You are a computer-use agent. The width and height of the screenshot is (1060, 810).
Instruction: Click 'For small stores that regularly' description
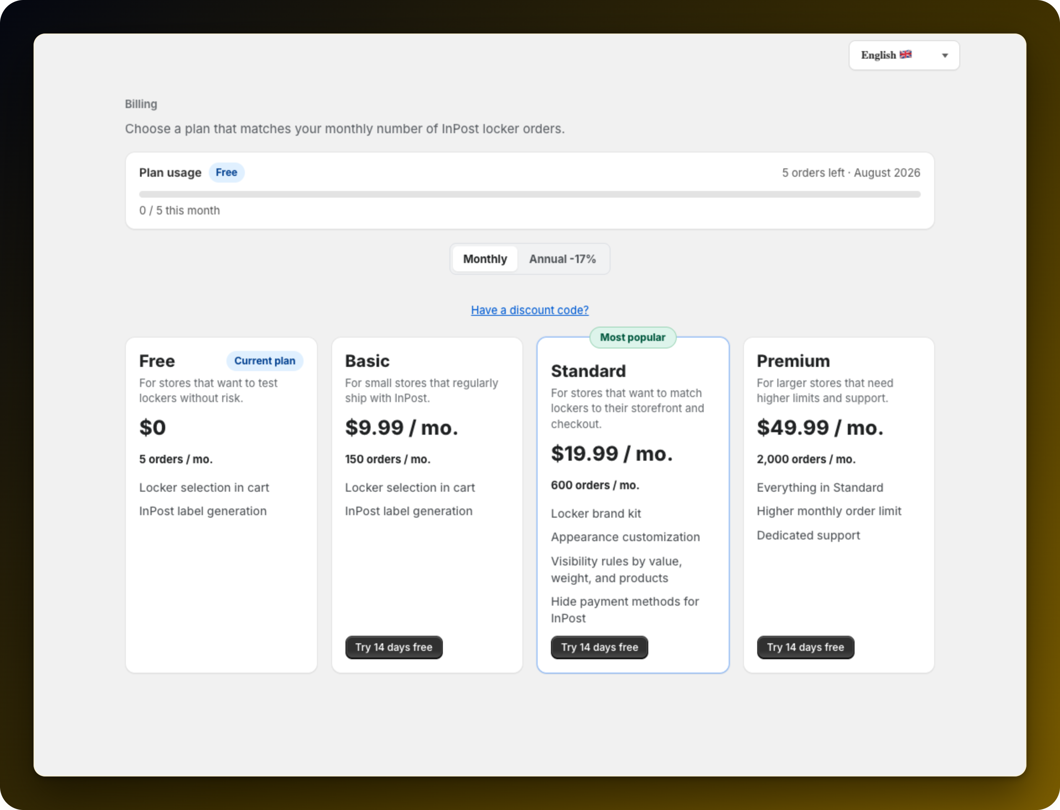(421, 390)
